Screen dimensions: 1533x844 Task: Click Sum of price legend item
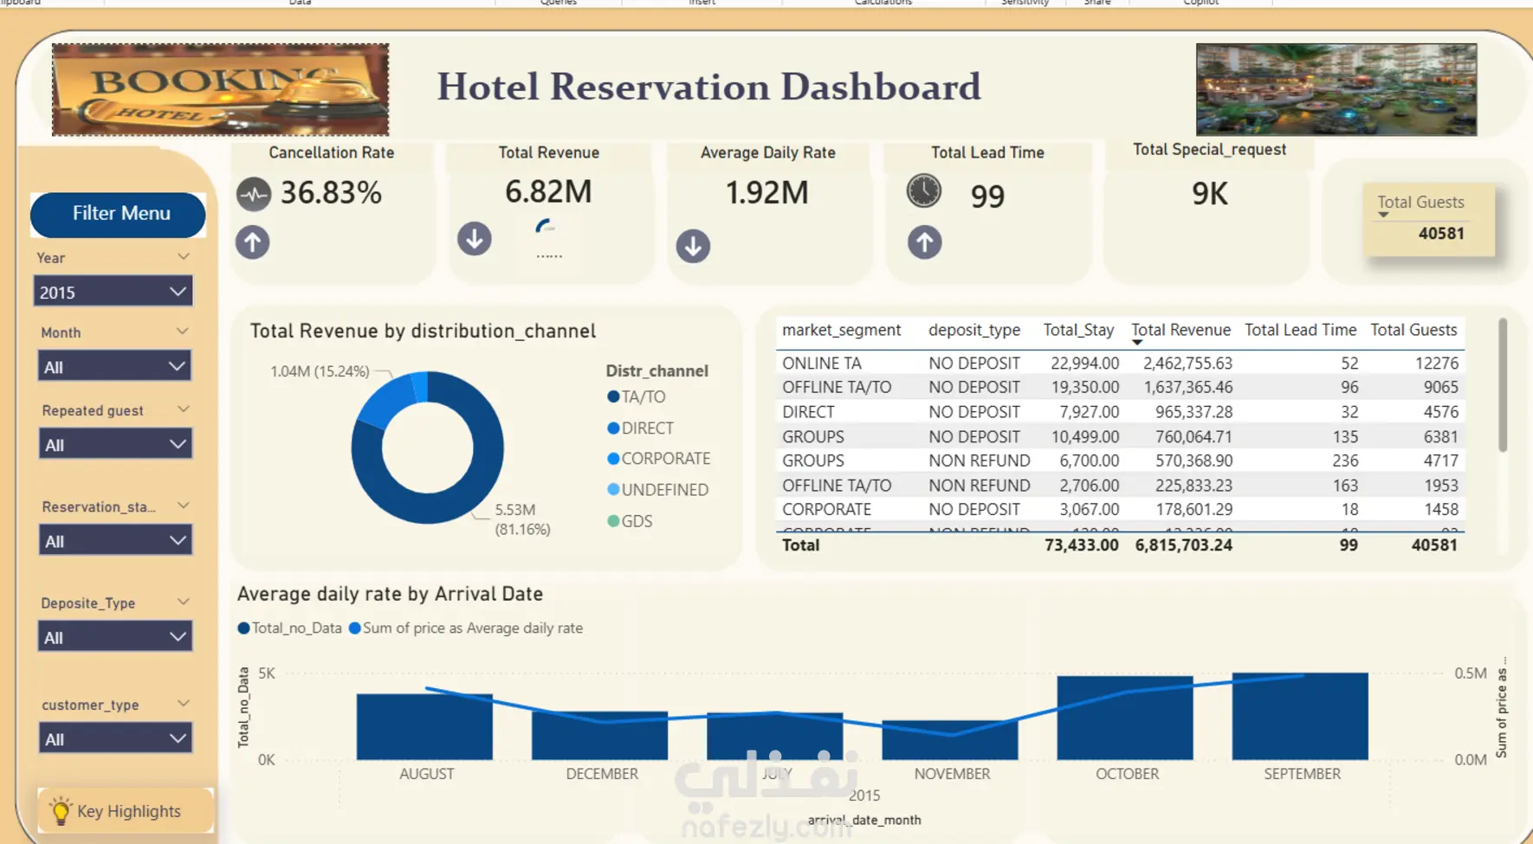466,628
